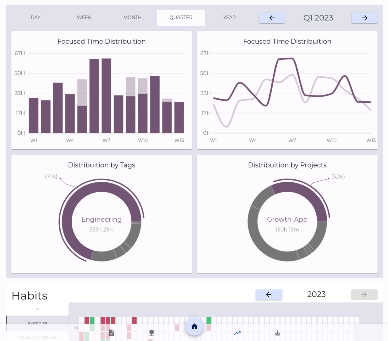Click the bar chart's Focused Time Distribuition title
Viewport: 388px width, 341px height.
coord(102,41)
